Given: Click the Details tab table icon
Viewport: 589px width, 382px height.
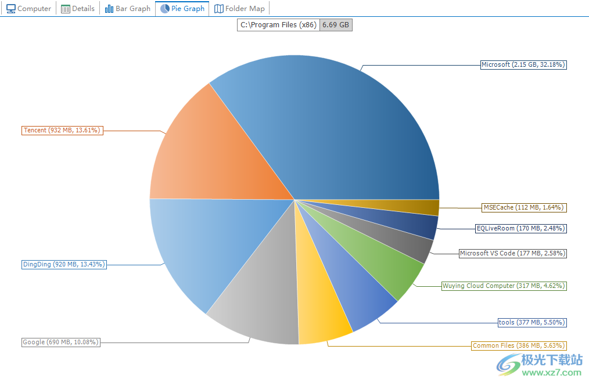Looking at the screenshot, I should pos(66,9).
